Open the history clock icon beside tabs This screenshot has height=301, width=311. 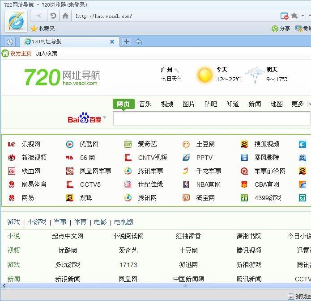point(10,42)
